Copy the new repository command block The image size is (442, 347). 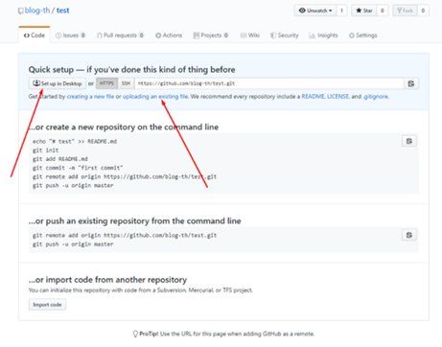tap(409, 141)
